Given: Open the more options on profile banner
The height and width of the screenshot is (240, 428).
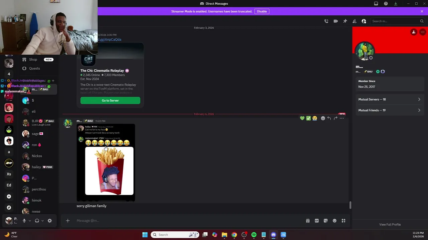Looking at the screenshot, I should coord(423,32).
